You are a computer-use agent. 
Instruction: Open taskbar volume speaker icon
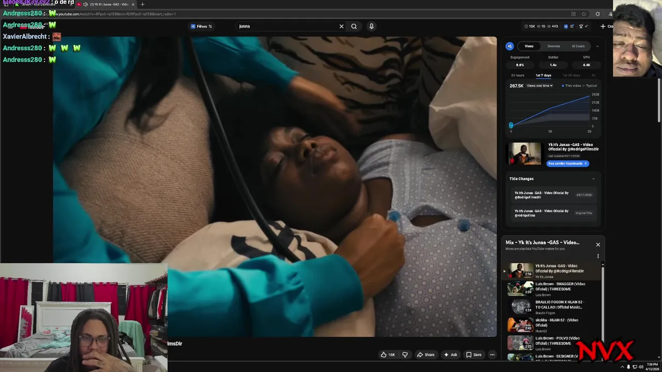(x=641, y=367)
